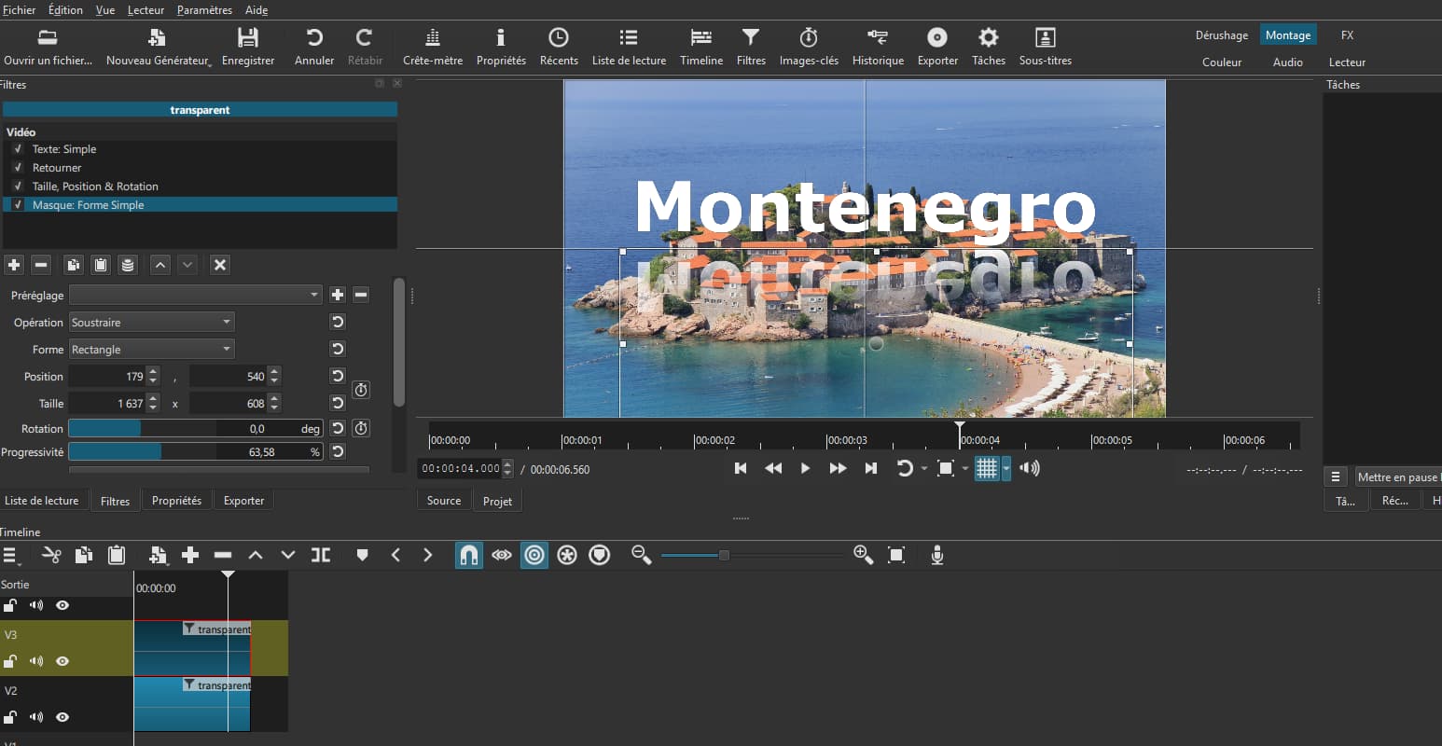Click the Mettre en pause button

click(x=1397, y=477)
